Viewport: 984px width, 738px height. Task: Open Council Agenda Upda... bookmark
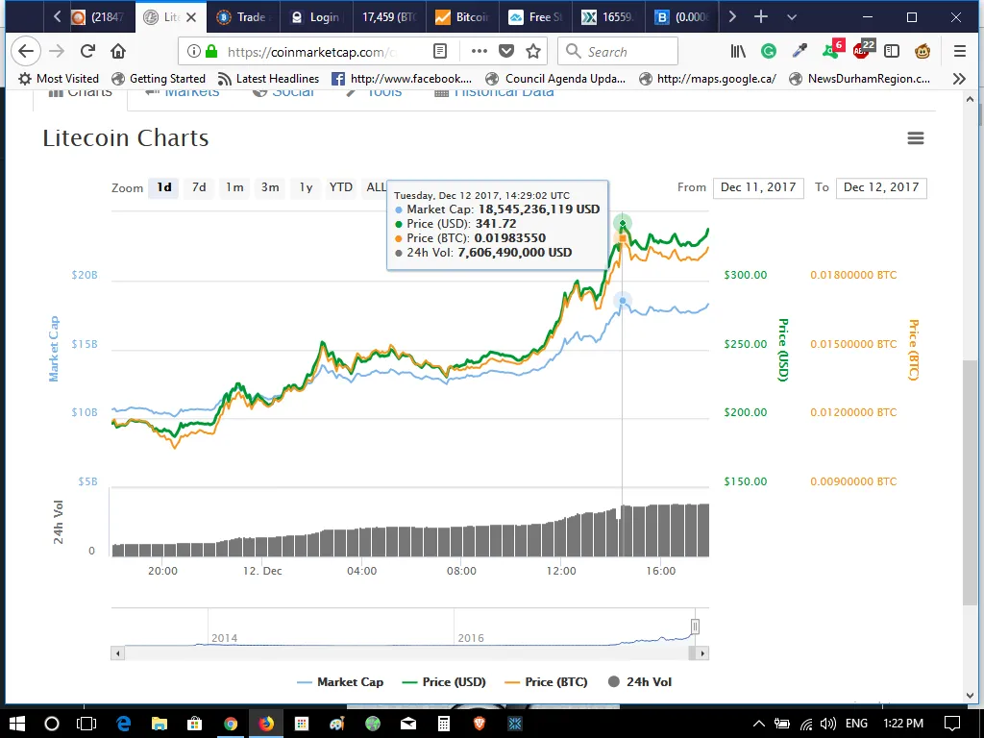556,79
